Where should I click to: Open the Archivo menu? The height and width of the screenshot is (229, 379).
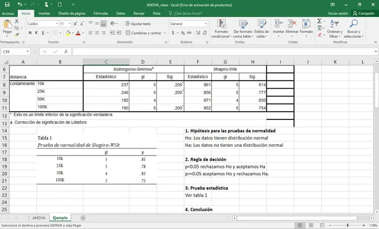(8, 14)
